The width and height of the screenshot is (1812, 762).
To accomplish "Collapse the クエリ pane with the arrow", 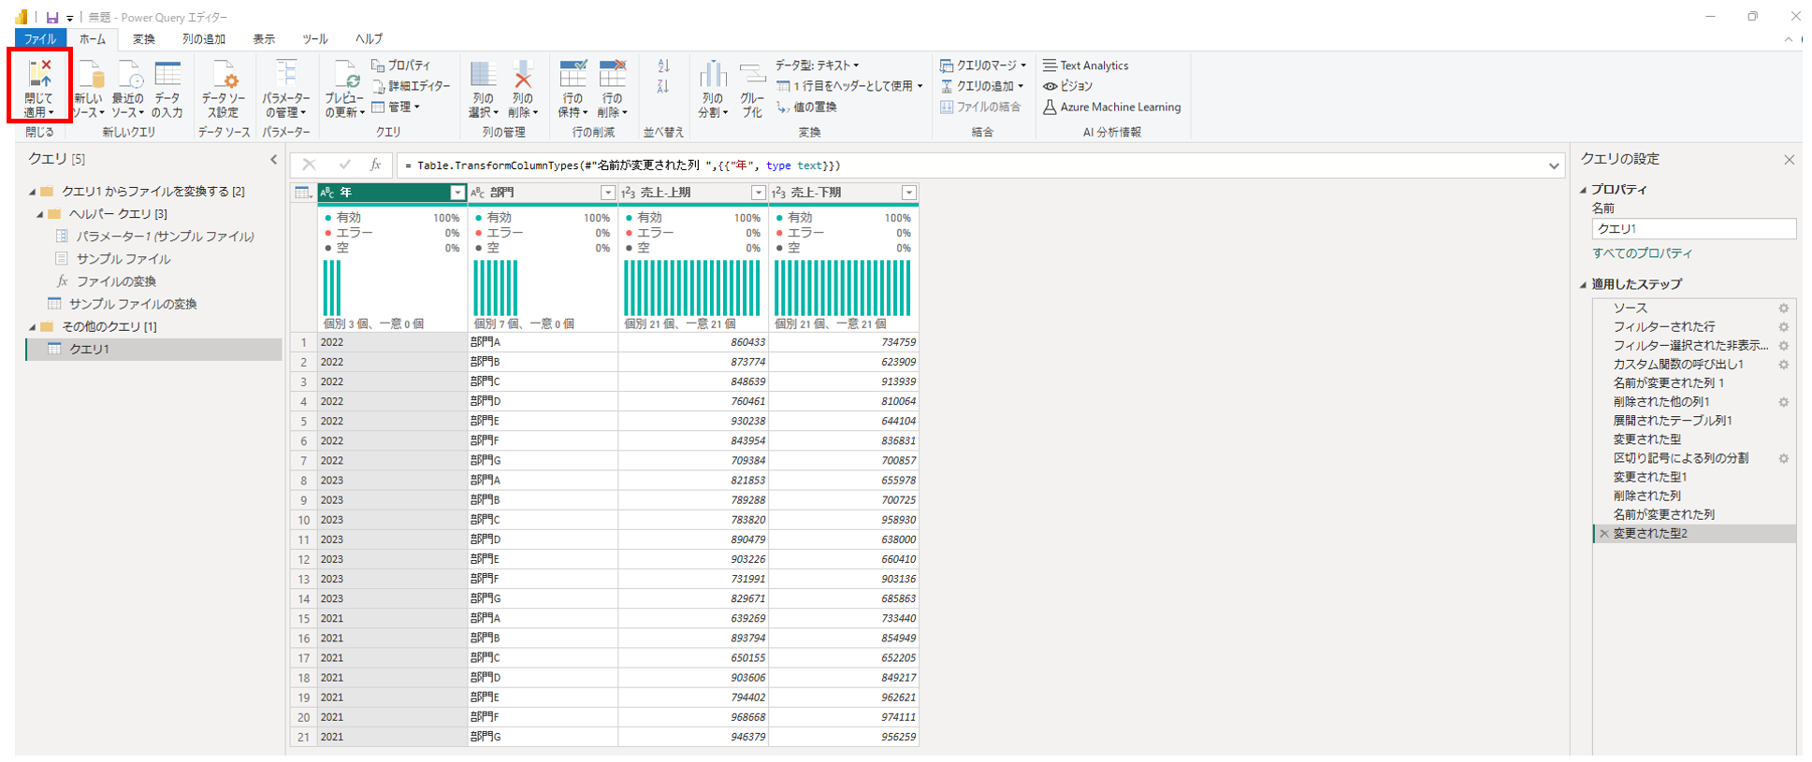I will 273,159.
